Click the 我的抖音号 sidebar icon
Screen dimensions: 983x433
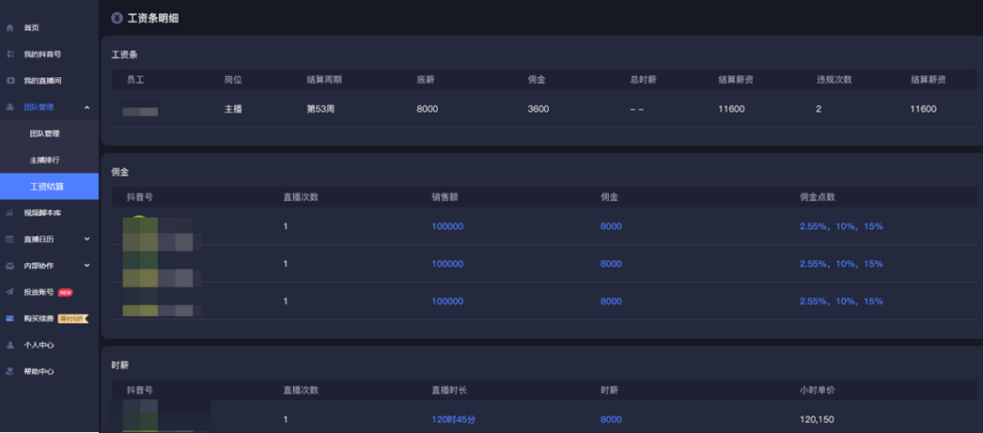(x=10, y=55)
